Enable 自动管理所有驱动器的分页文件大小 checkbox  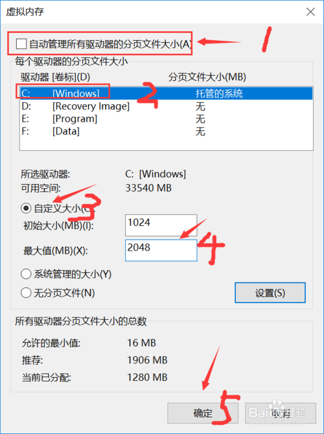coord(21,44)
